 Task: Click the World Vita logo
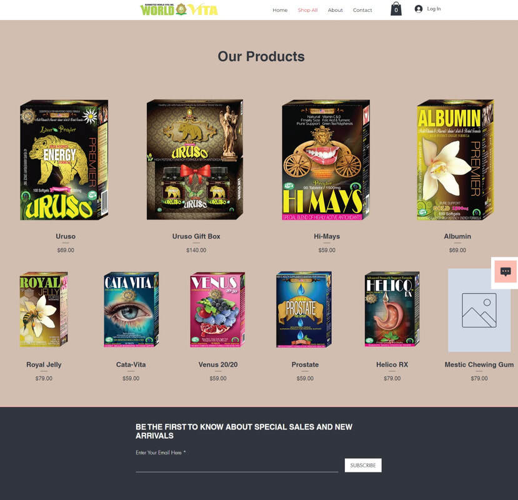point(179,9)
